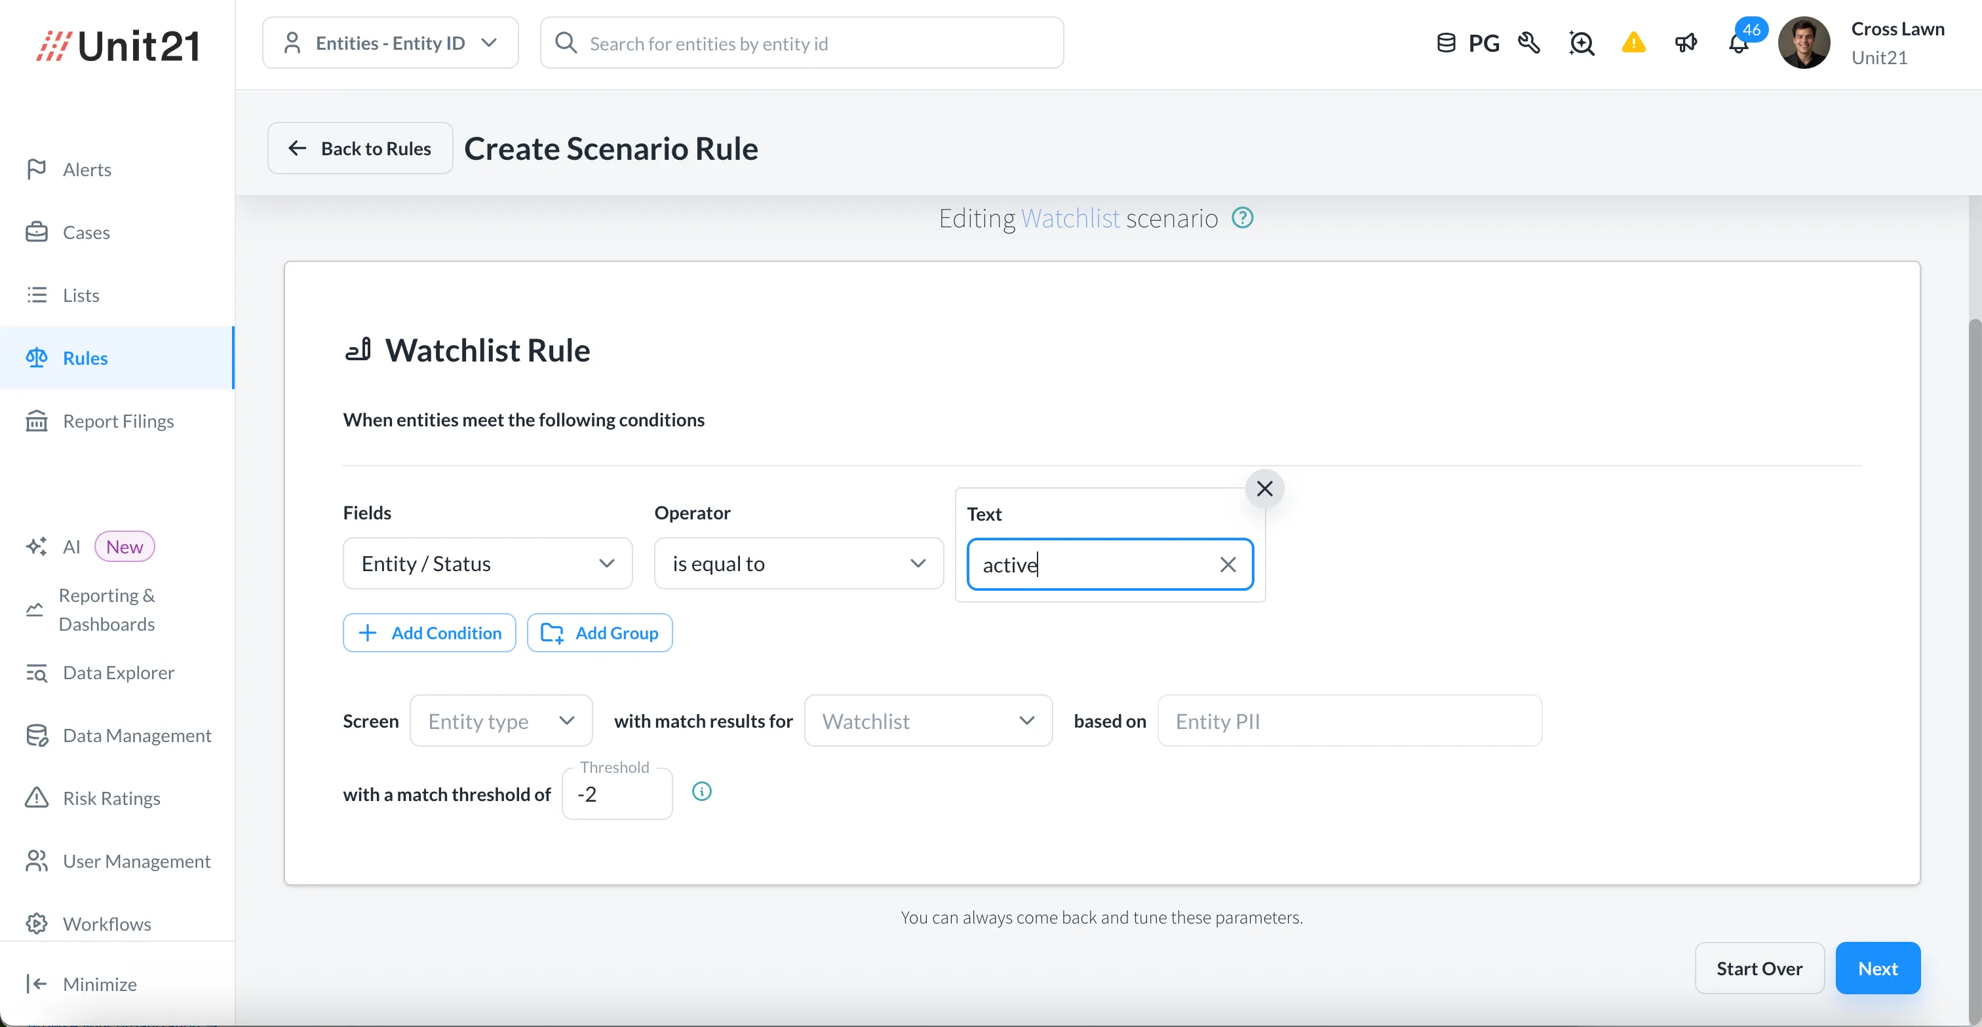Image resolution: width=1982 pixels, height=1027 pixels.
Task: Expand the Entity type screen dropdown
Action: tap(501, 721)
